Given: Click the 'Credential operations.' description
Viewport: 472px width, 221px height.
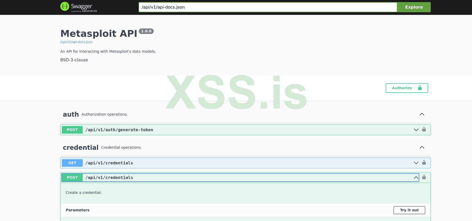Looking at the screenshot, I should [x=121, y=147].
